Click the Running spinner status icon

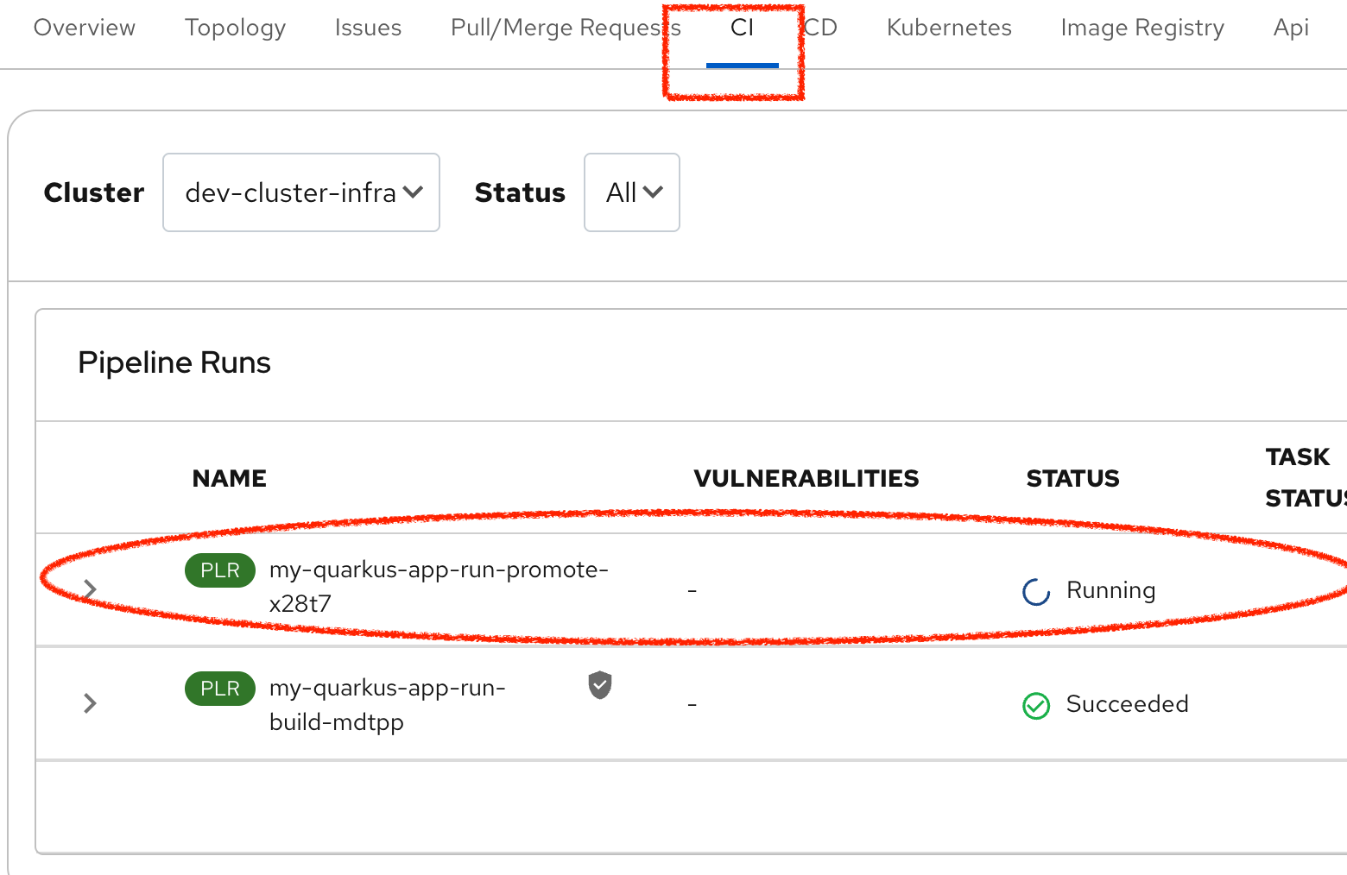[1035, 592]
